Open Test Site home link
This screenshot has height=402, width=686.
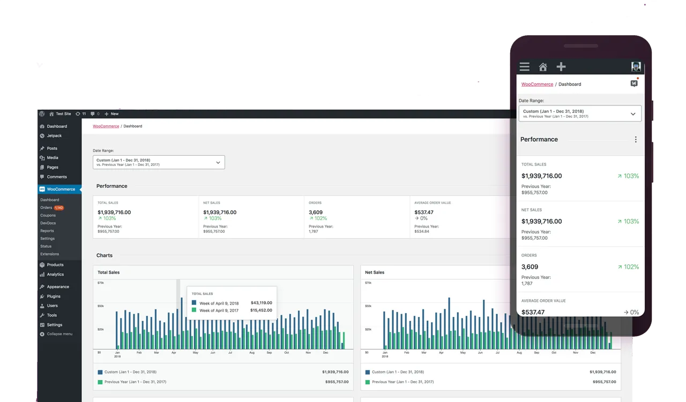pos(60,114)
